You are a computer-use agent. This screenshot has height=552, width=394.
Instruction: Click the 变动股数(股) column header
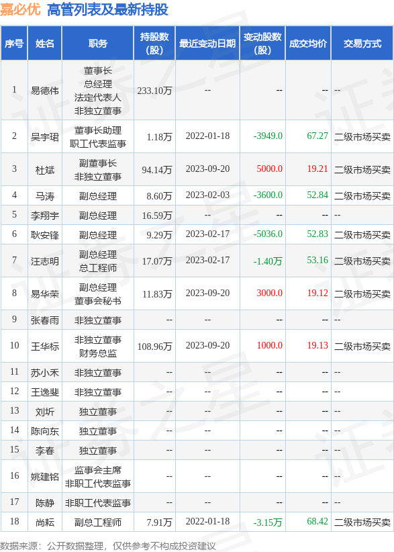262,44
